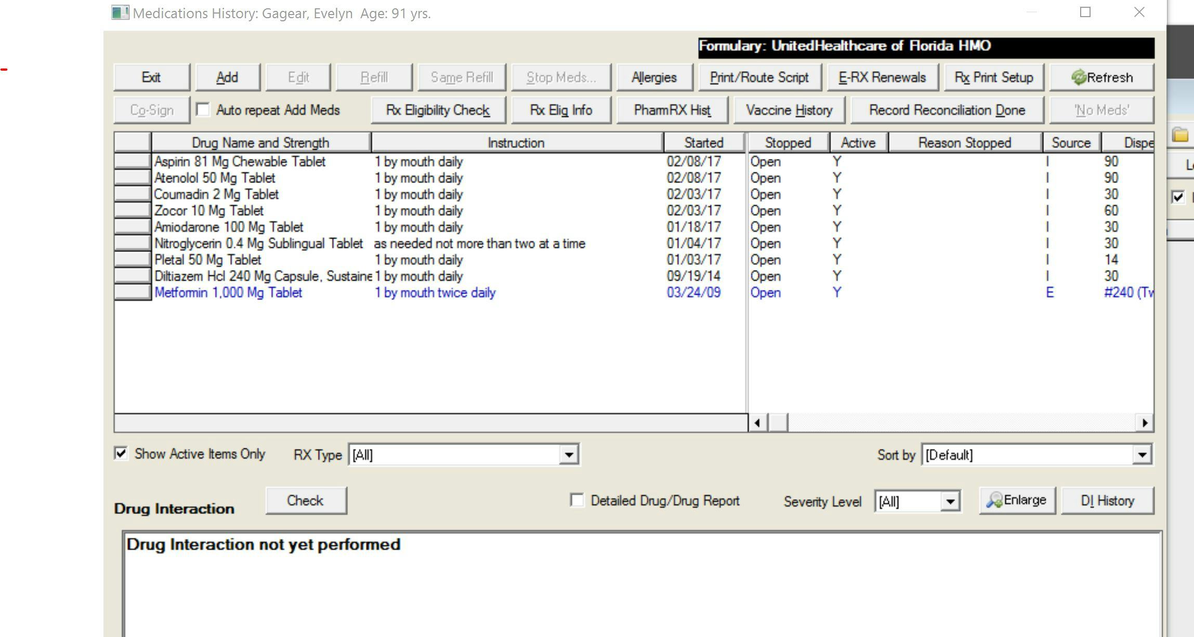This screenshot has height=637, width=1194.
Task: Click Record Reconciliation Done
Action: (x=947, y=110)
